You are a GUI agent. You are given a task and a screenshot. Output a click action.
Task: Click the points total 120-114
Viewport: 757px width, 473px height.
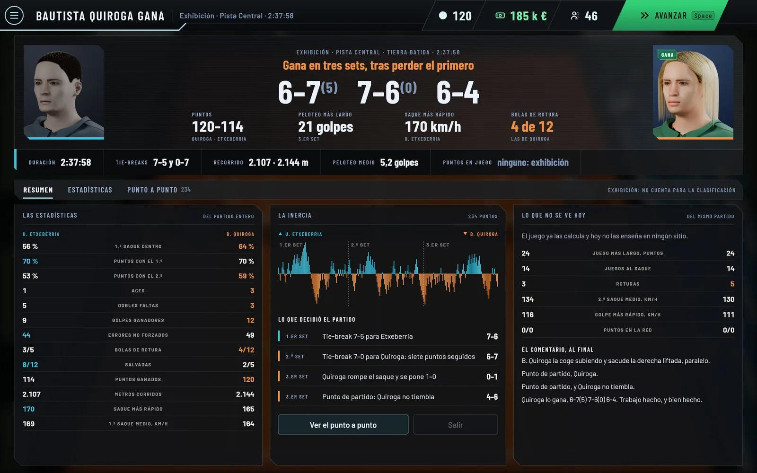coord(218,127)
